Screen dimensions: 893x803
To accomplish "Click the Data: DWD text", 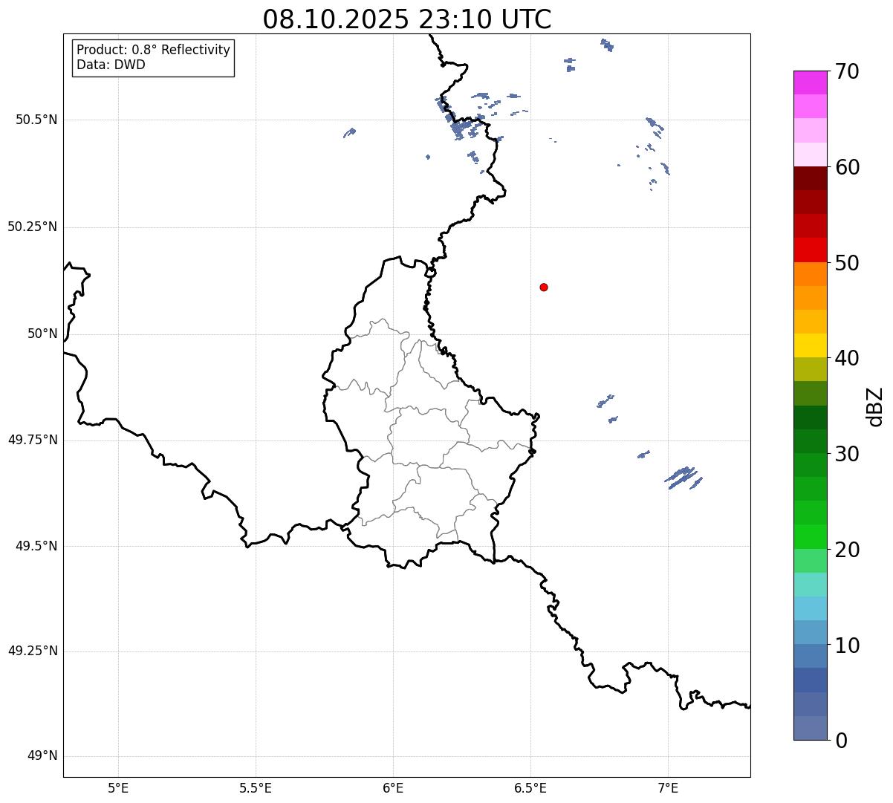I will (x=111, y=65).
